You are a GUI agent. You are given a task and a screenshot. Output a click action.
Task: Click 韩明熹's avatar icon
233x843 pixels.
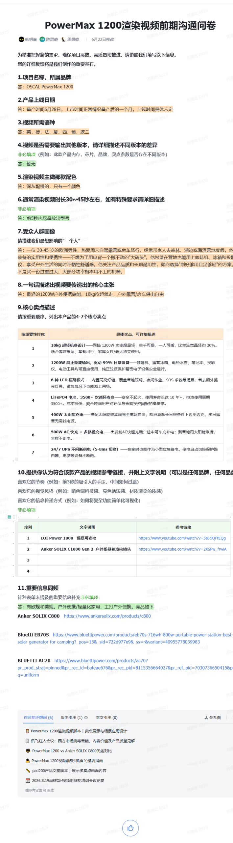point(21,39)
